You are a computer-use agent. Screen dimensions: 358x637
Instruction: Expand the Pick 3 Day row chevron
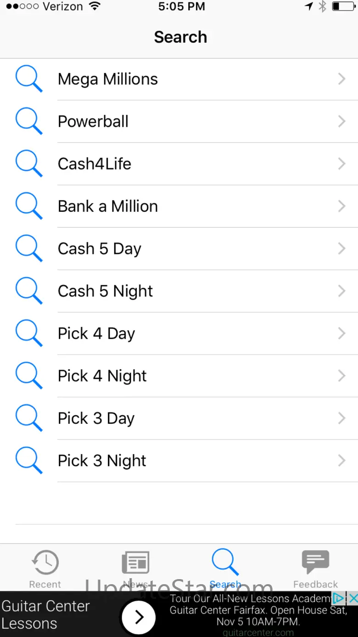pos(341,418)
